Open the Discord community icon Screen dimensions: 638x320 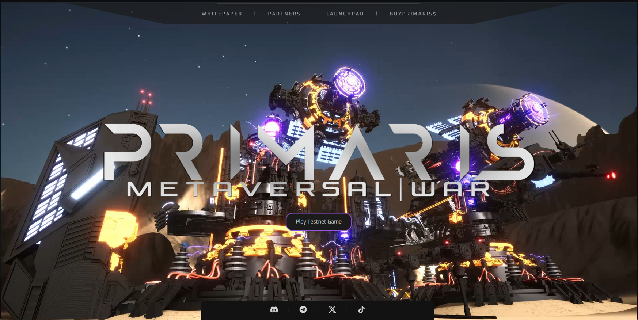pos(274,309)
